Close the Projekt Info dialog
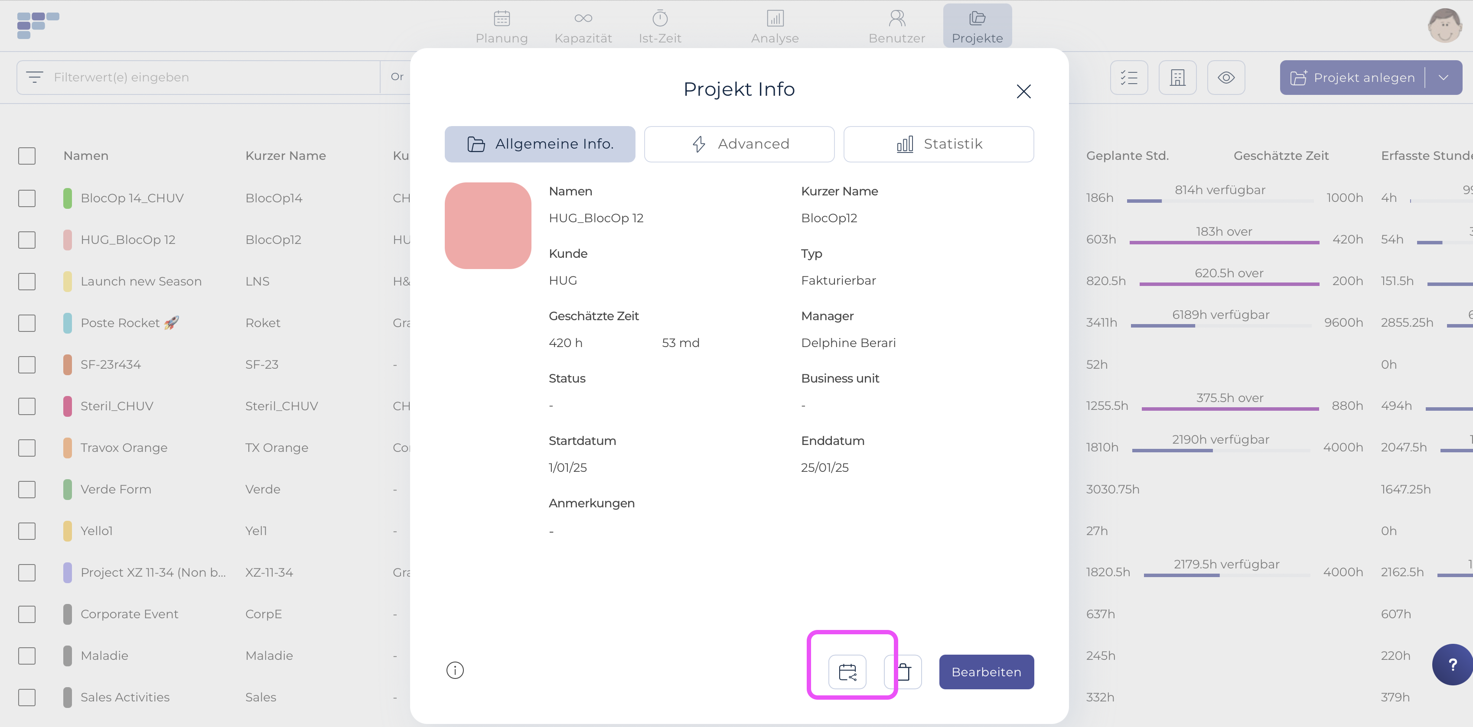Image resolution: width=1473 pixels, height=727 pixels. pyautogui.click(x=1023, y=91)
